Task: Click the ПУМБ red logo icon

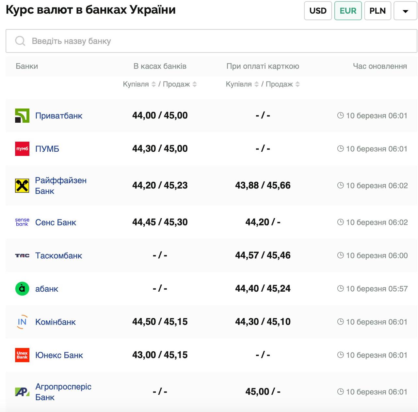Action: [x=22, y=149]
